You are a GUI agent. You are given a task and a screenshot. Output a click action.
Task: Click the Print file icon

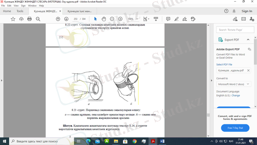coord(30,19)
